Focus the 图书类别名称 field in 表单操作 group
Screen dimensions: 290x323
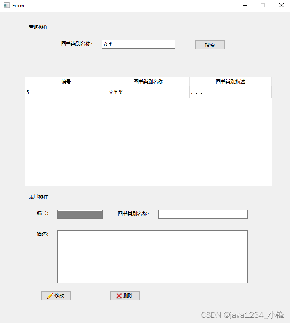[x=203, y=214]
